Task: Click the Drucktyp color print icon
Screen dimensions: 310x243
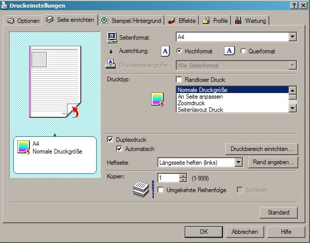Action: coord(157,100)
